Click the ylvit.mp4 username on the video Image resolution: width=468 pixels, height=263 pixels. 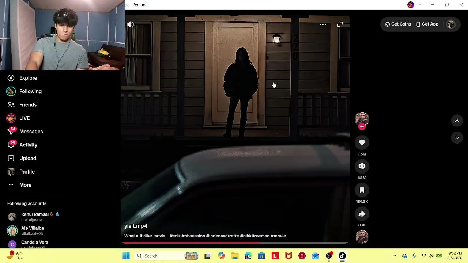coord(136,226)
